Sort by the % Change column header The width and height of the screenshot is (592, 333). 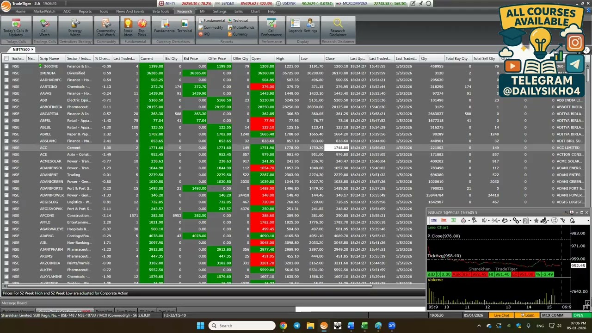(102, 59)
